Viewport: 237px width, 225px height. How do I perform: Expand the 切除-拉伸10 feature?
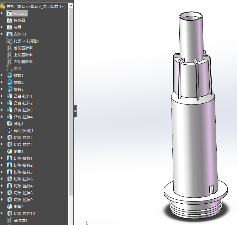[x=2, y=213]
